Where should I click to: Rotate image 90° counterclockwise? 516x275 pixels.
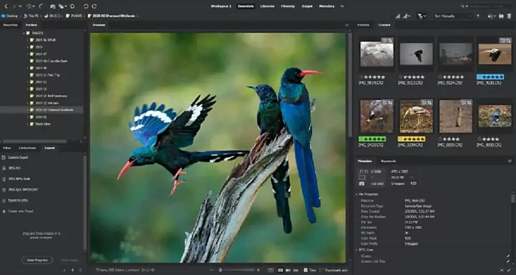pyautogui.click(x=86, y=6)
